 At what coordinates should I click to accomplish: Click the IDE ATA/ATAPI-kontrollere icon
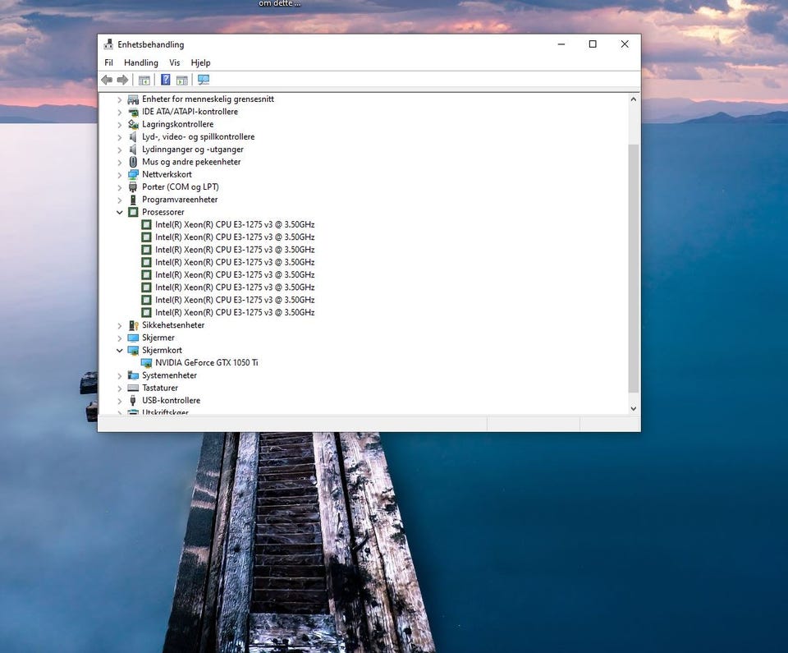click(133, 112)
